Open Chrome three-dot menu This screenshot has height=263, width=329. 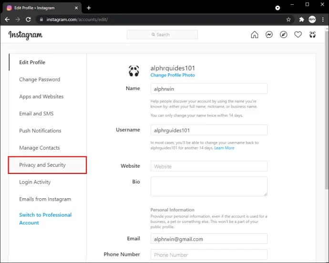pyautogui.click(x=323, y=20)
